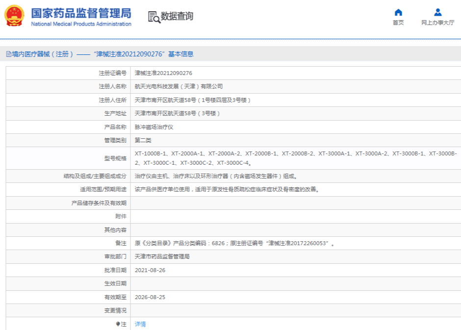Screen dimensions: 461x330
Task: Click the house icon above 首页
Action: pyautogui.click(x=397, y=11)
